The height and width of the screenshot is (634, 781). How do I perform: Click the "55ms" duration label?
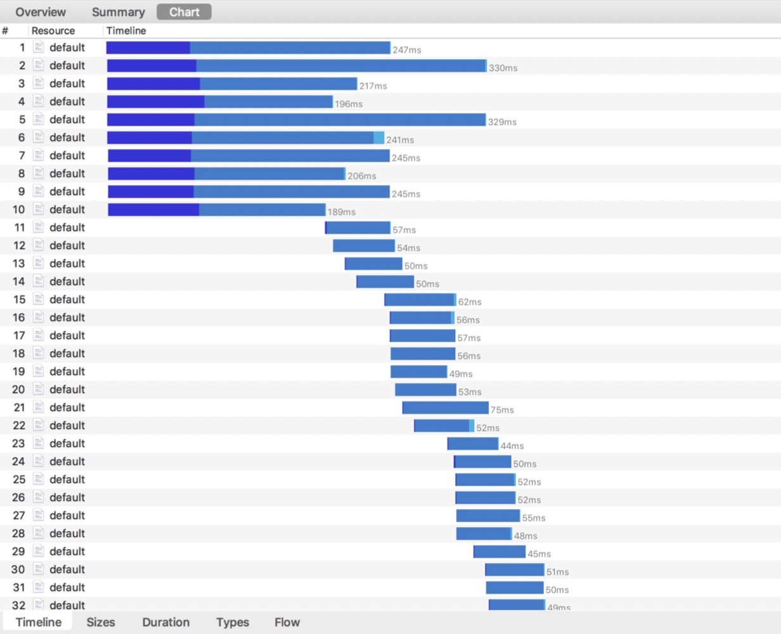[534, 517]
